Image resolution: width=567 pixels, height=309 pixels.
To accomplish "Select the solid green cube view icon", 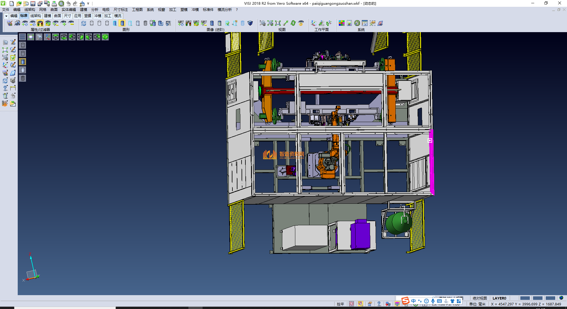I will [x=105, y=37].
